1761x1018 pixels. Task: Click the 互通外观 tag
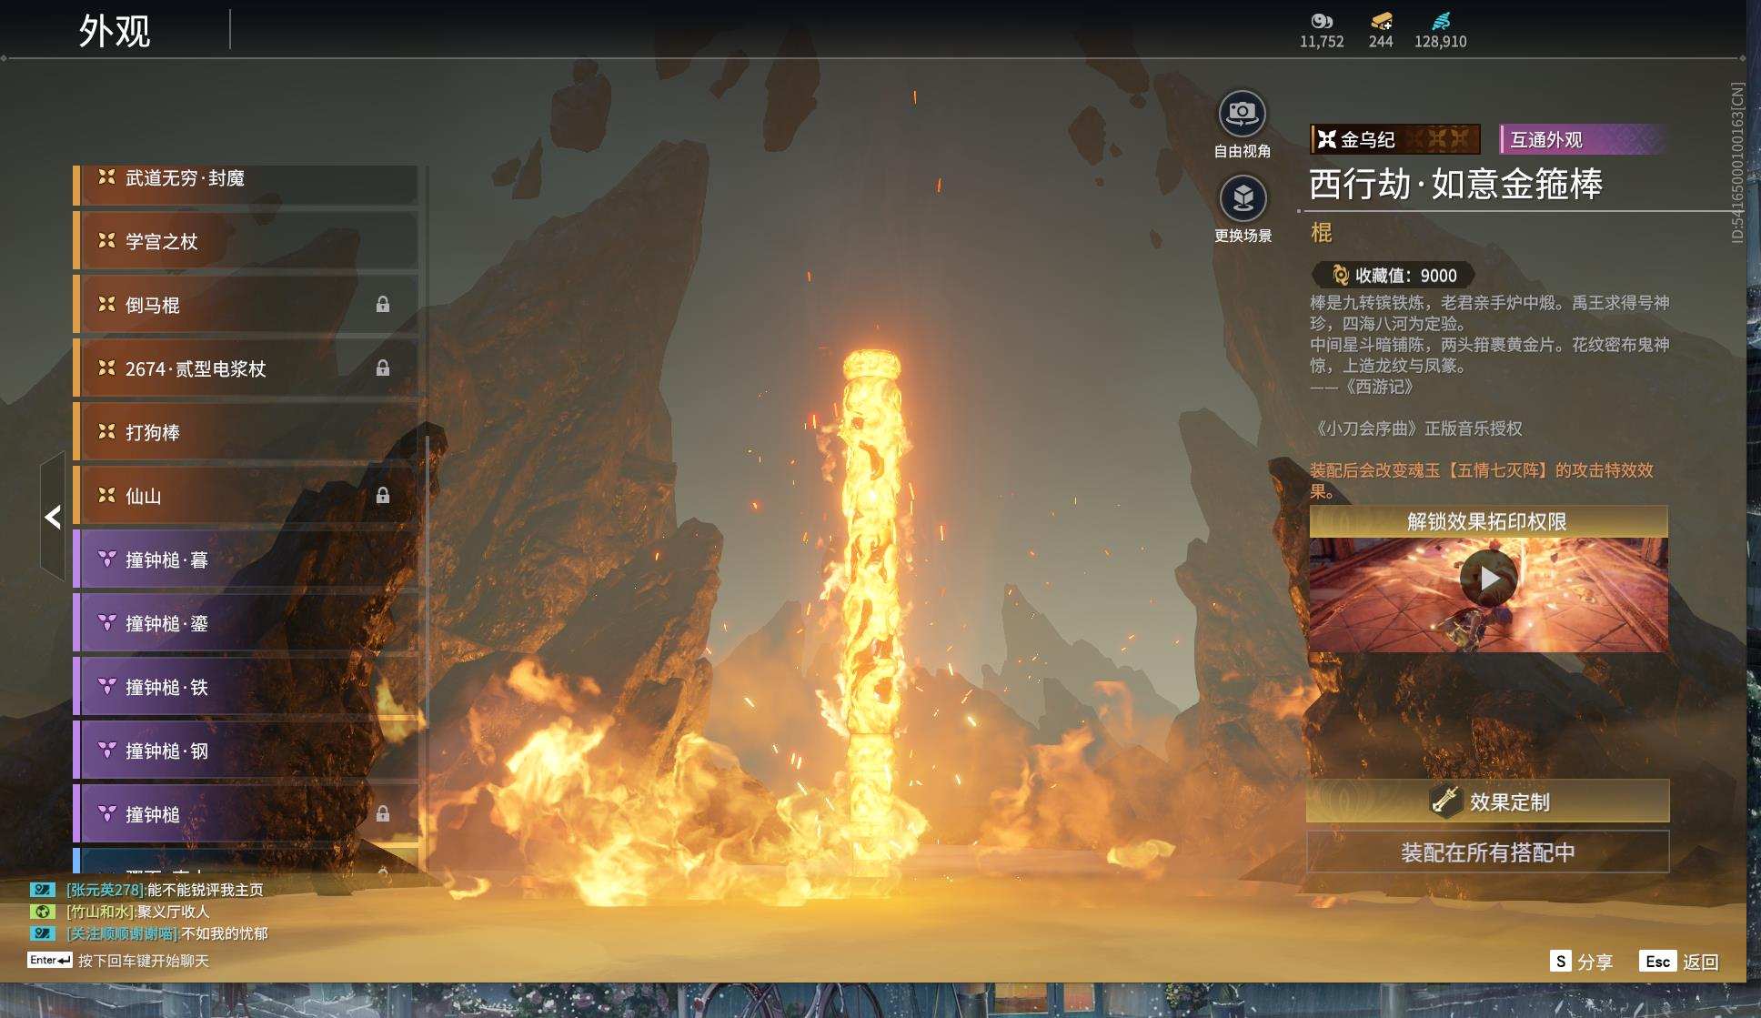click(x=1583, y=139)
